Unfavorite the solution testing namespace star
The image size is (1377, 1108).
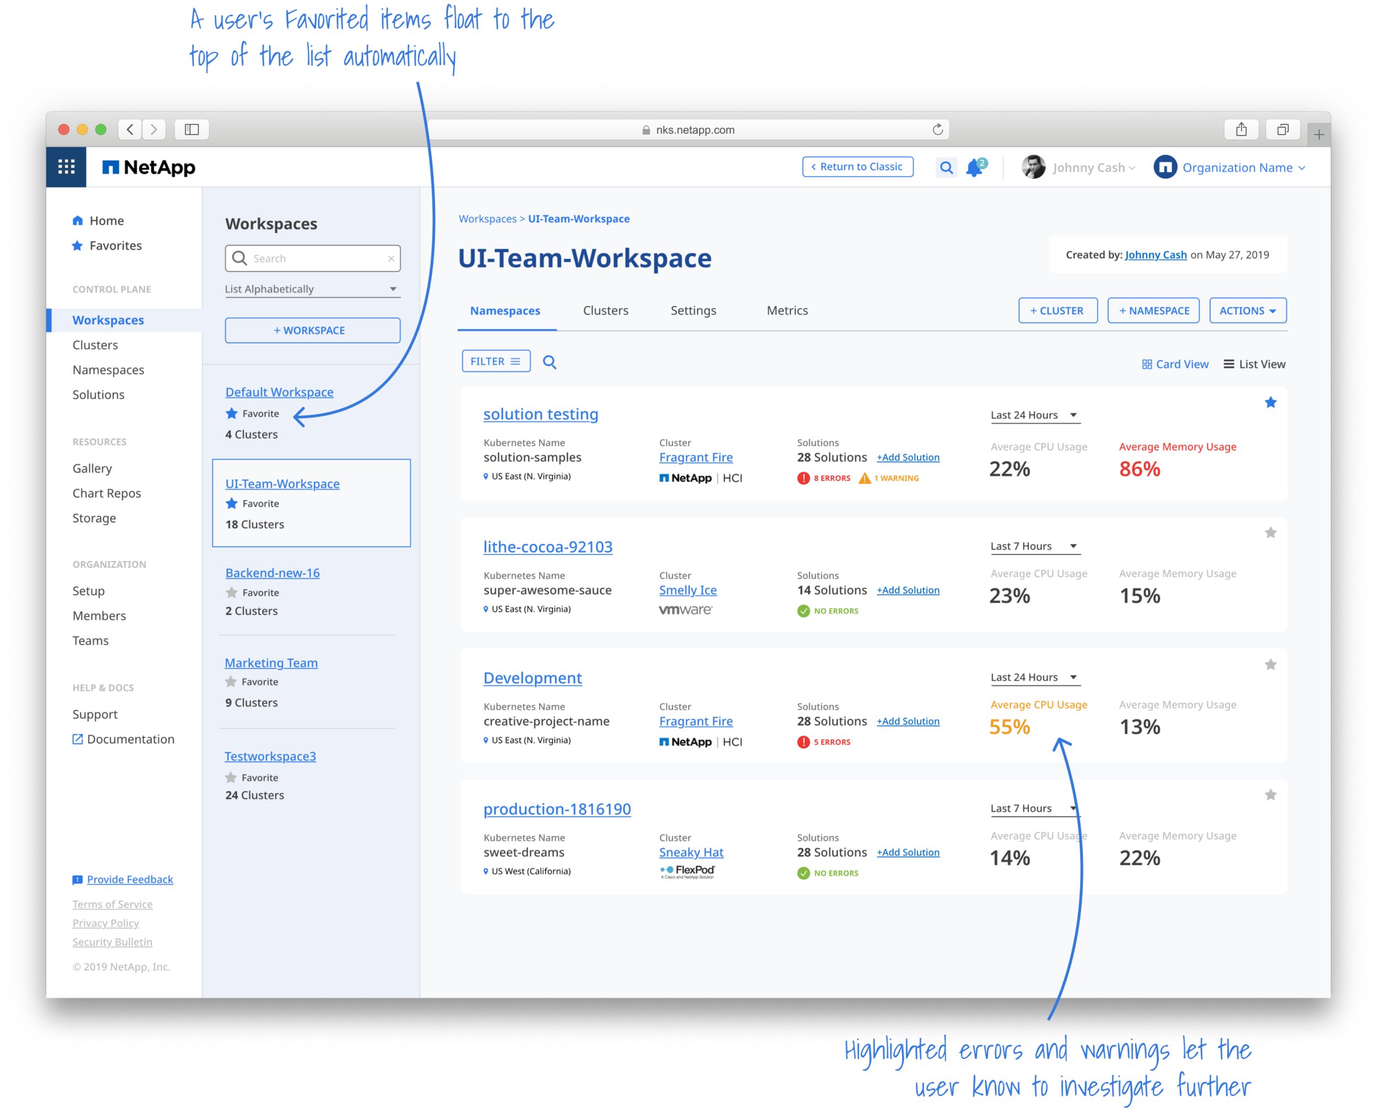pos(1270,402)
